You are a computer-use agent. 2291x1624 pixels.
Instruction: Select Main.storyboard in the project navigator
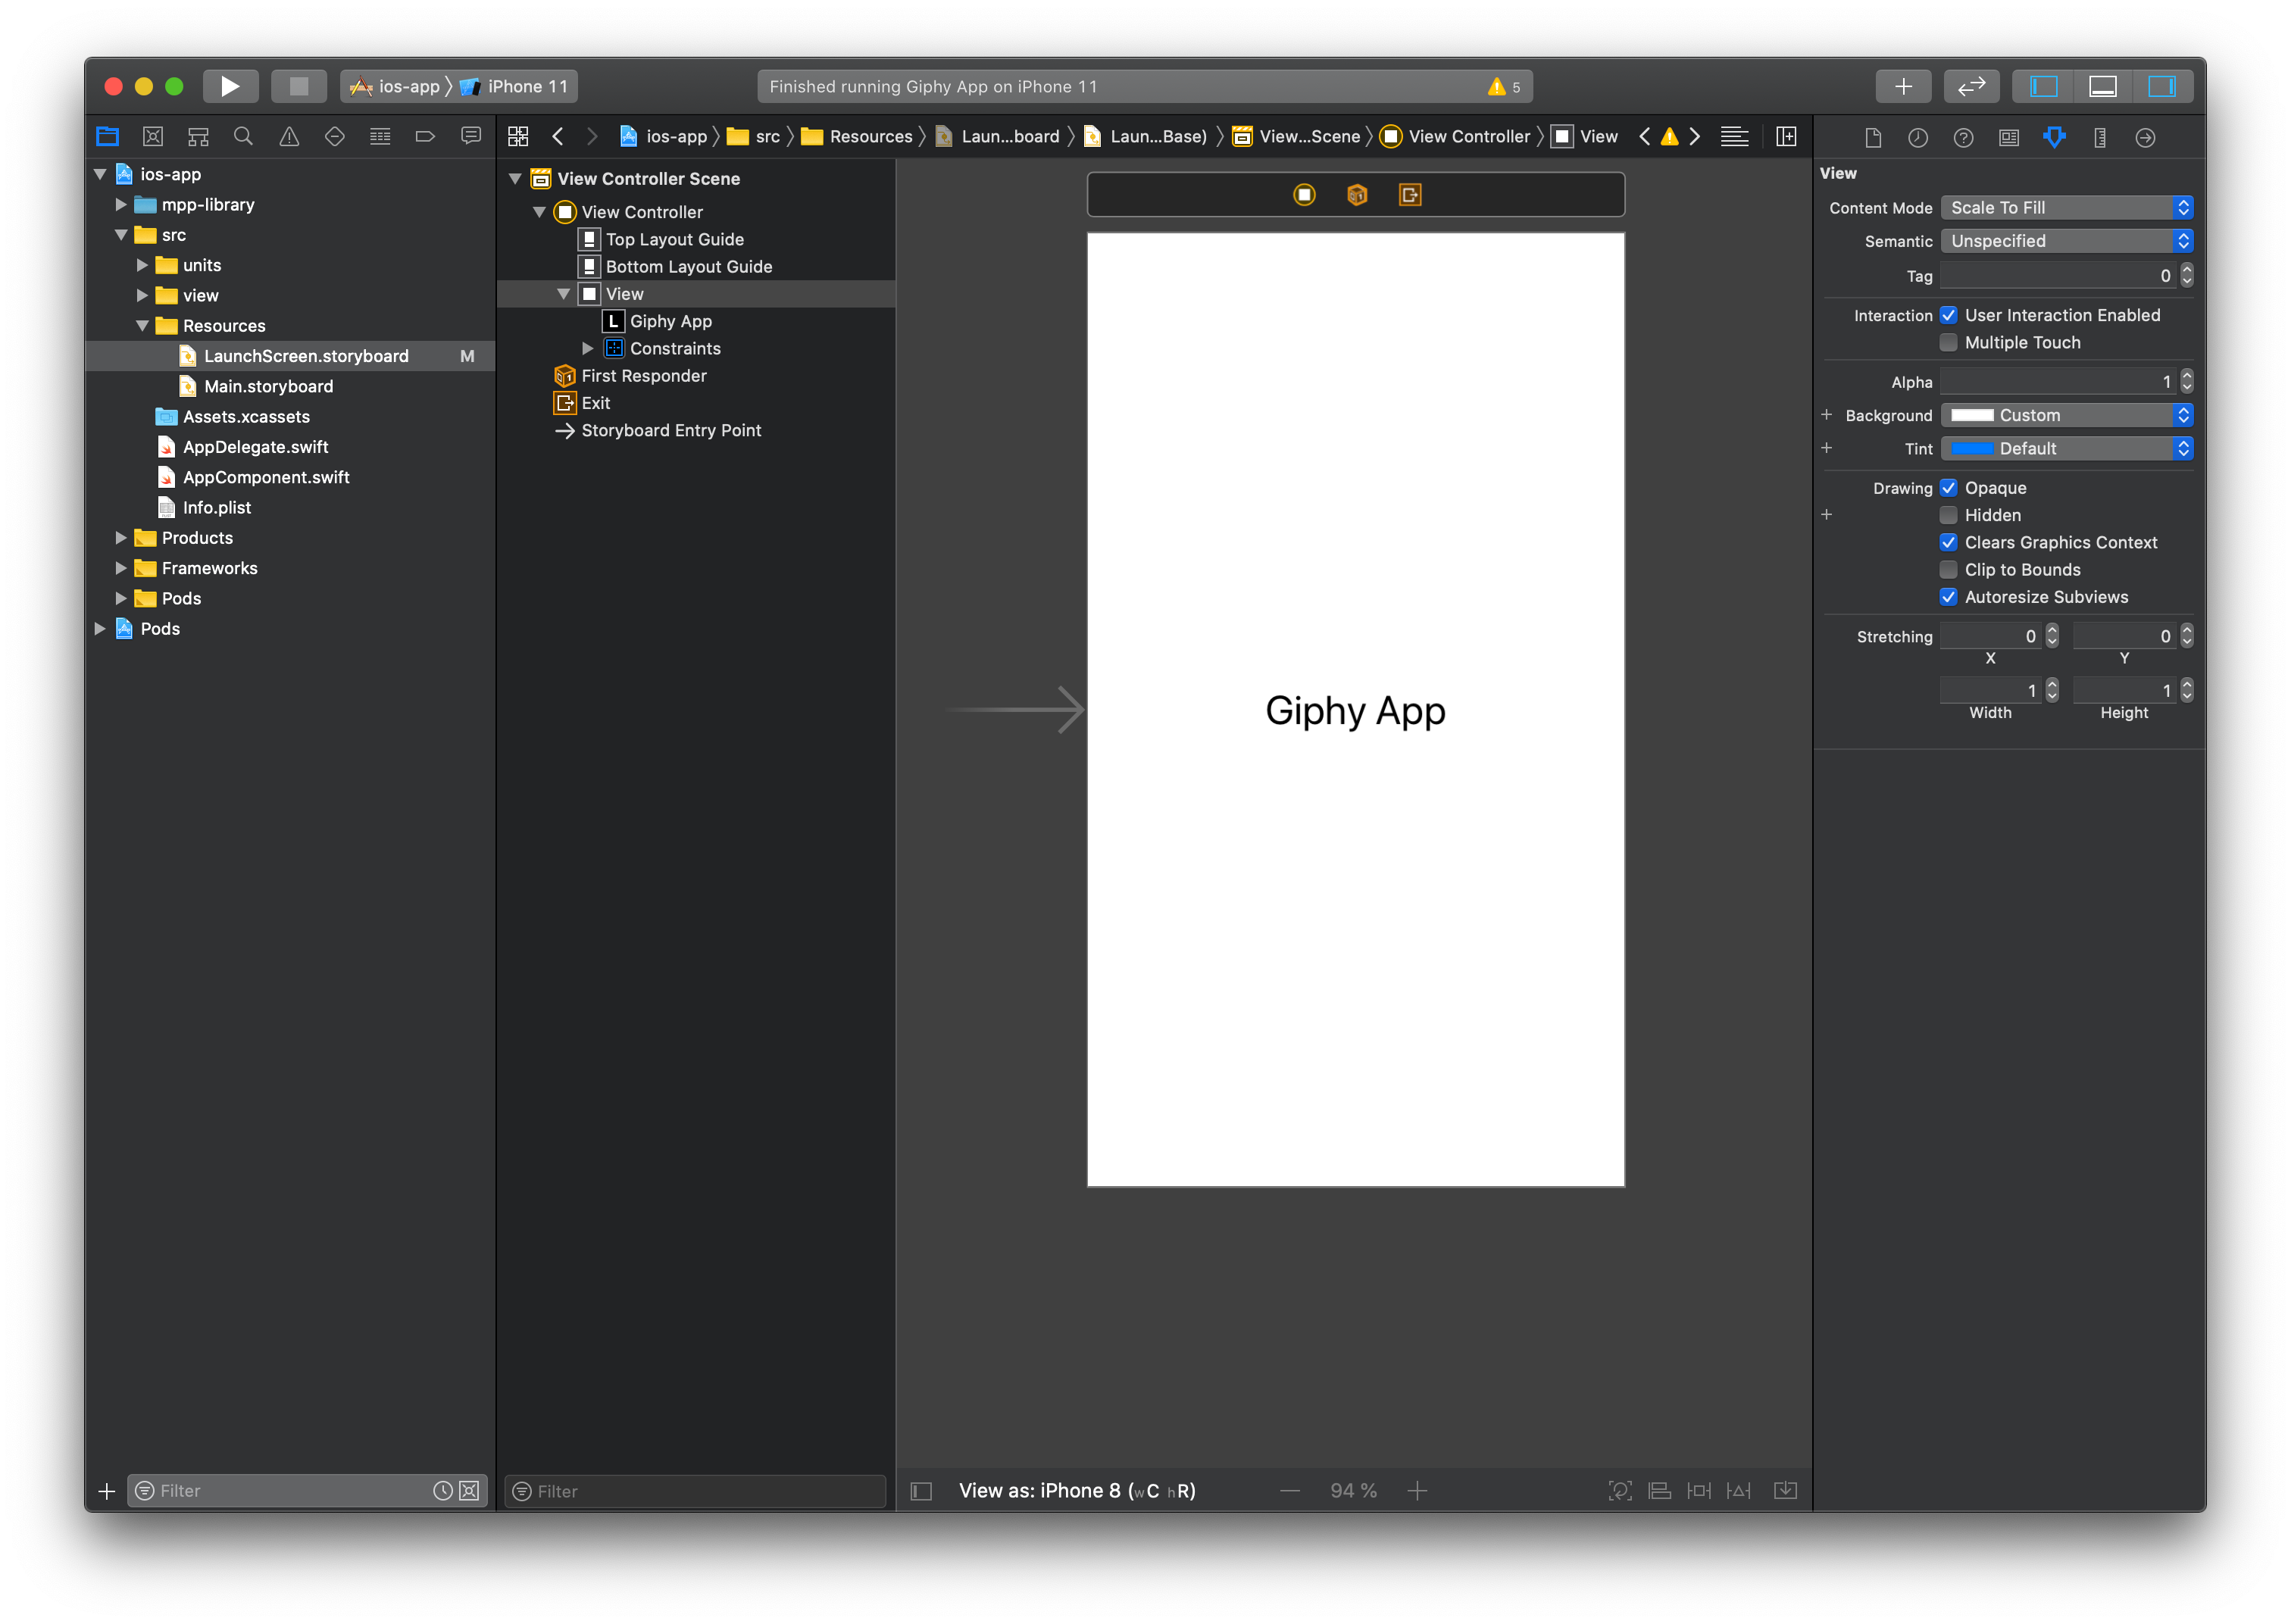tap(268, 387)
